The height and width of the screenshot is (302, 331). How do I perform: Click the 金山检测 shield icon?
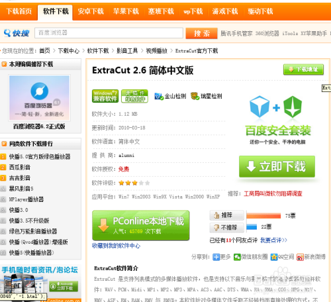159,96
